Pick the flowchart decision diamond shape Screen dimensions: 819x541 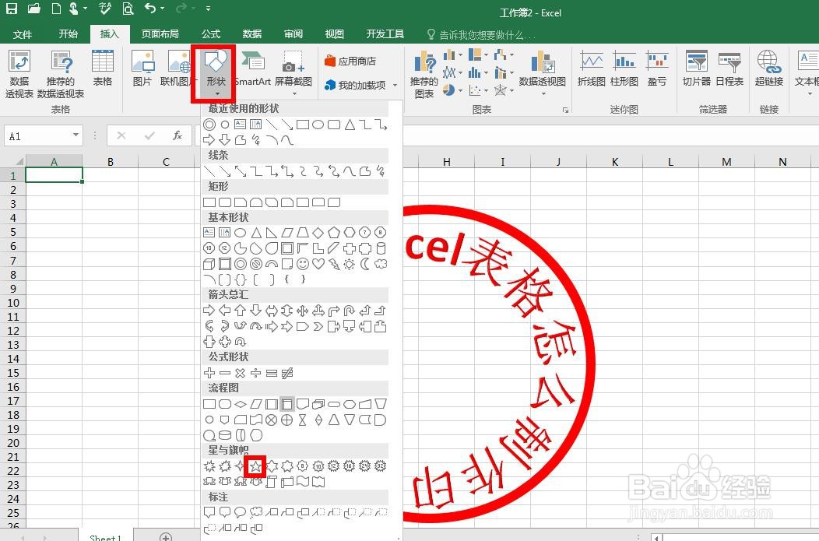[x=240, y=404]
